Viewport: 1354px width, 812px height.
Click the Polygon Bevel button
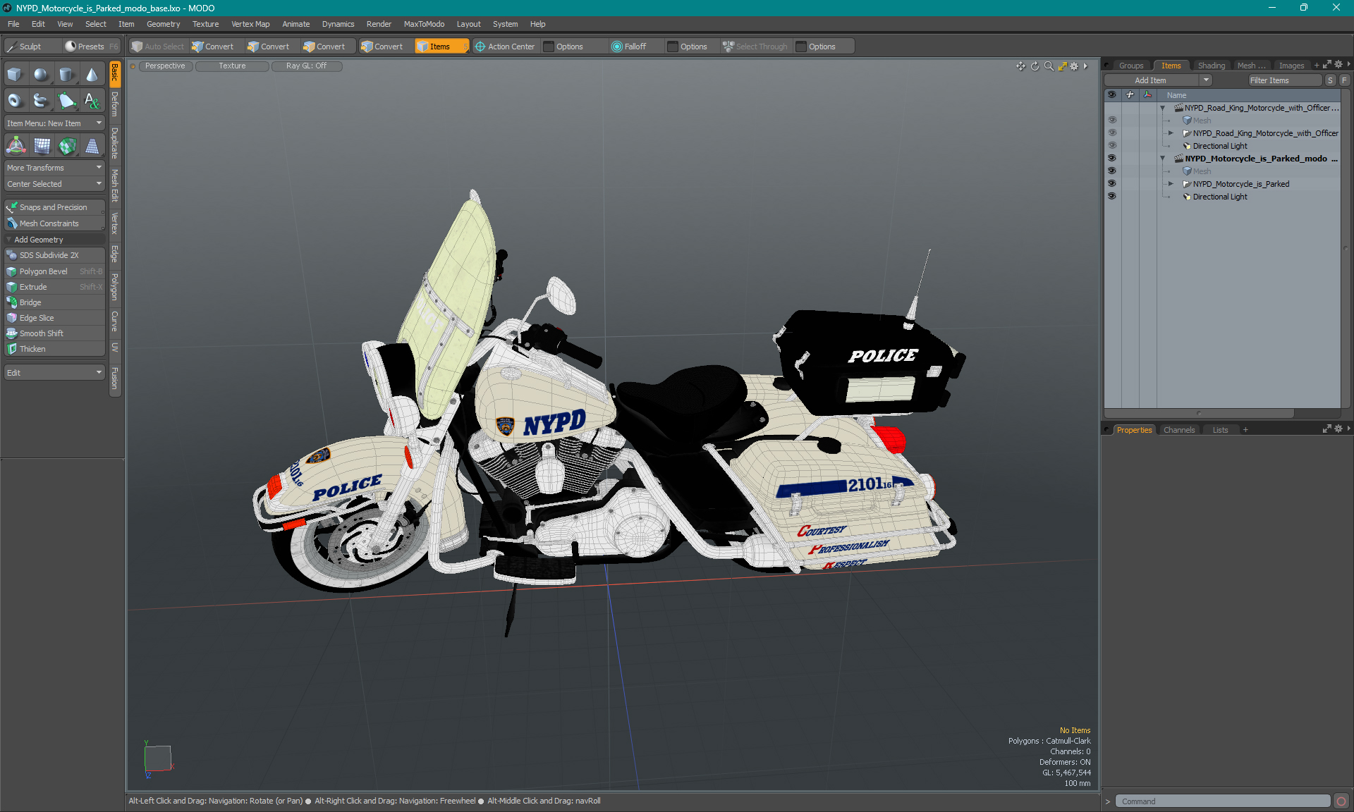pyautogui.click(x=44, y=271)
